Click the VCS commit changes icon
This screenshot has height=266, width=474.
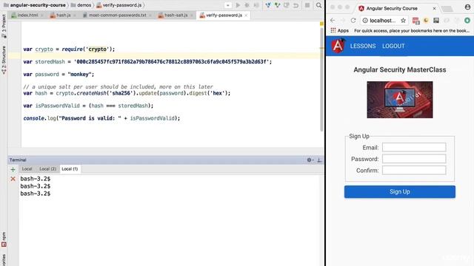tap(277, 5)
